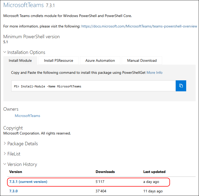The height and width of the screenshot is (196, 199).
Task: Expand the Package Details section
Action: point(21,144)
